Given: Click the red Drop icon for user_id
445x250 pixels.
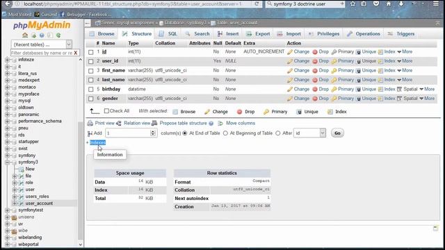Looking at the screenshot, I should click(x=315, y=61).
